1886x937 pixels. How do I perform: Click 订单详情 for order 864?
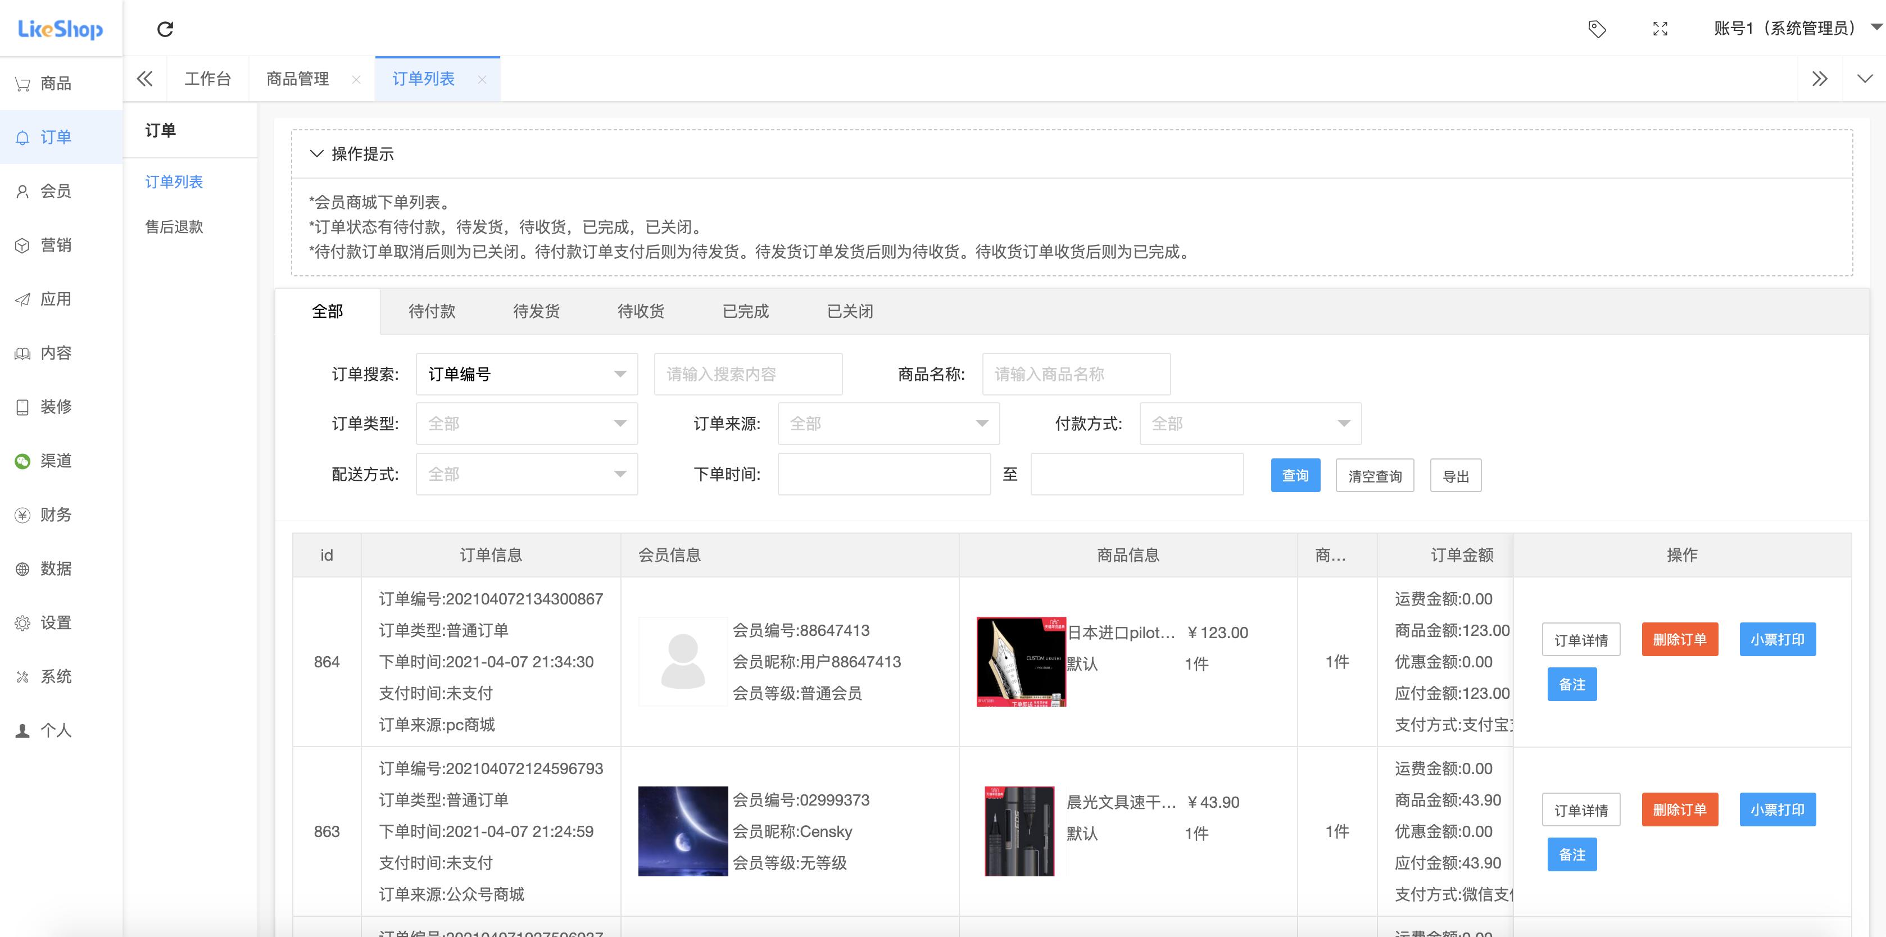(x=1581, y=639)
